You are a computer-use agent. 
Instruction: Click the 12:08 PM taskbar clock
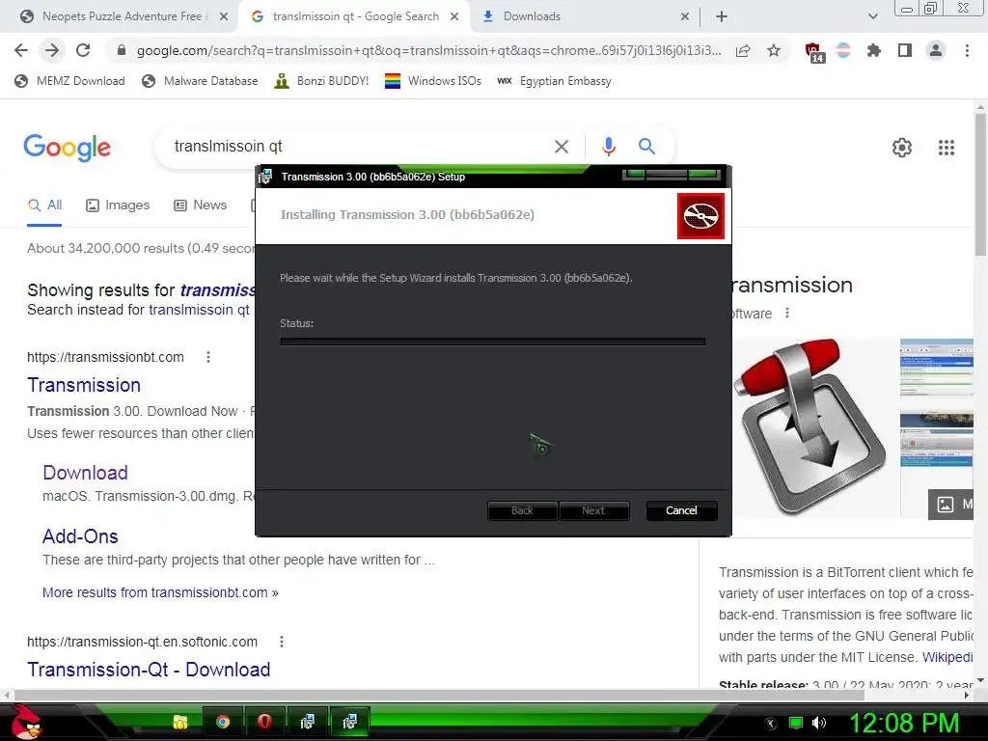coord(903,723)
